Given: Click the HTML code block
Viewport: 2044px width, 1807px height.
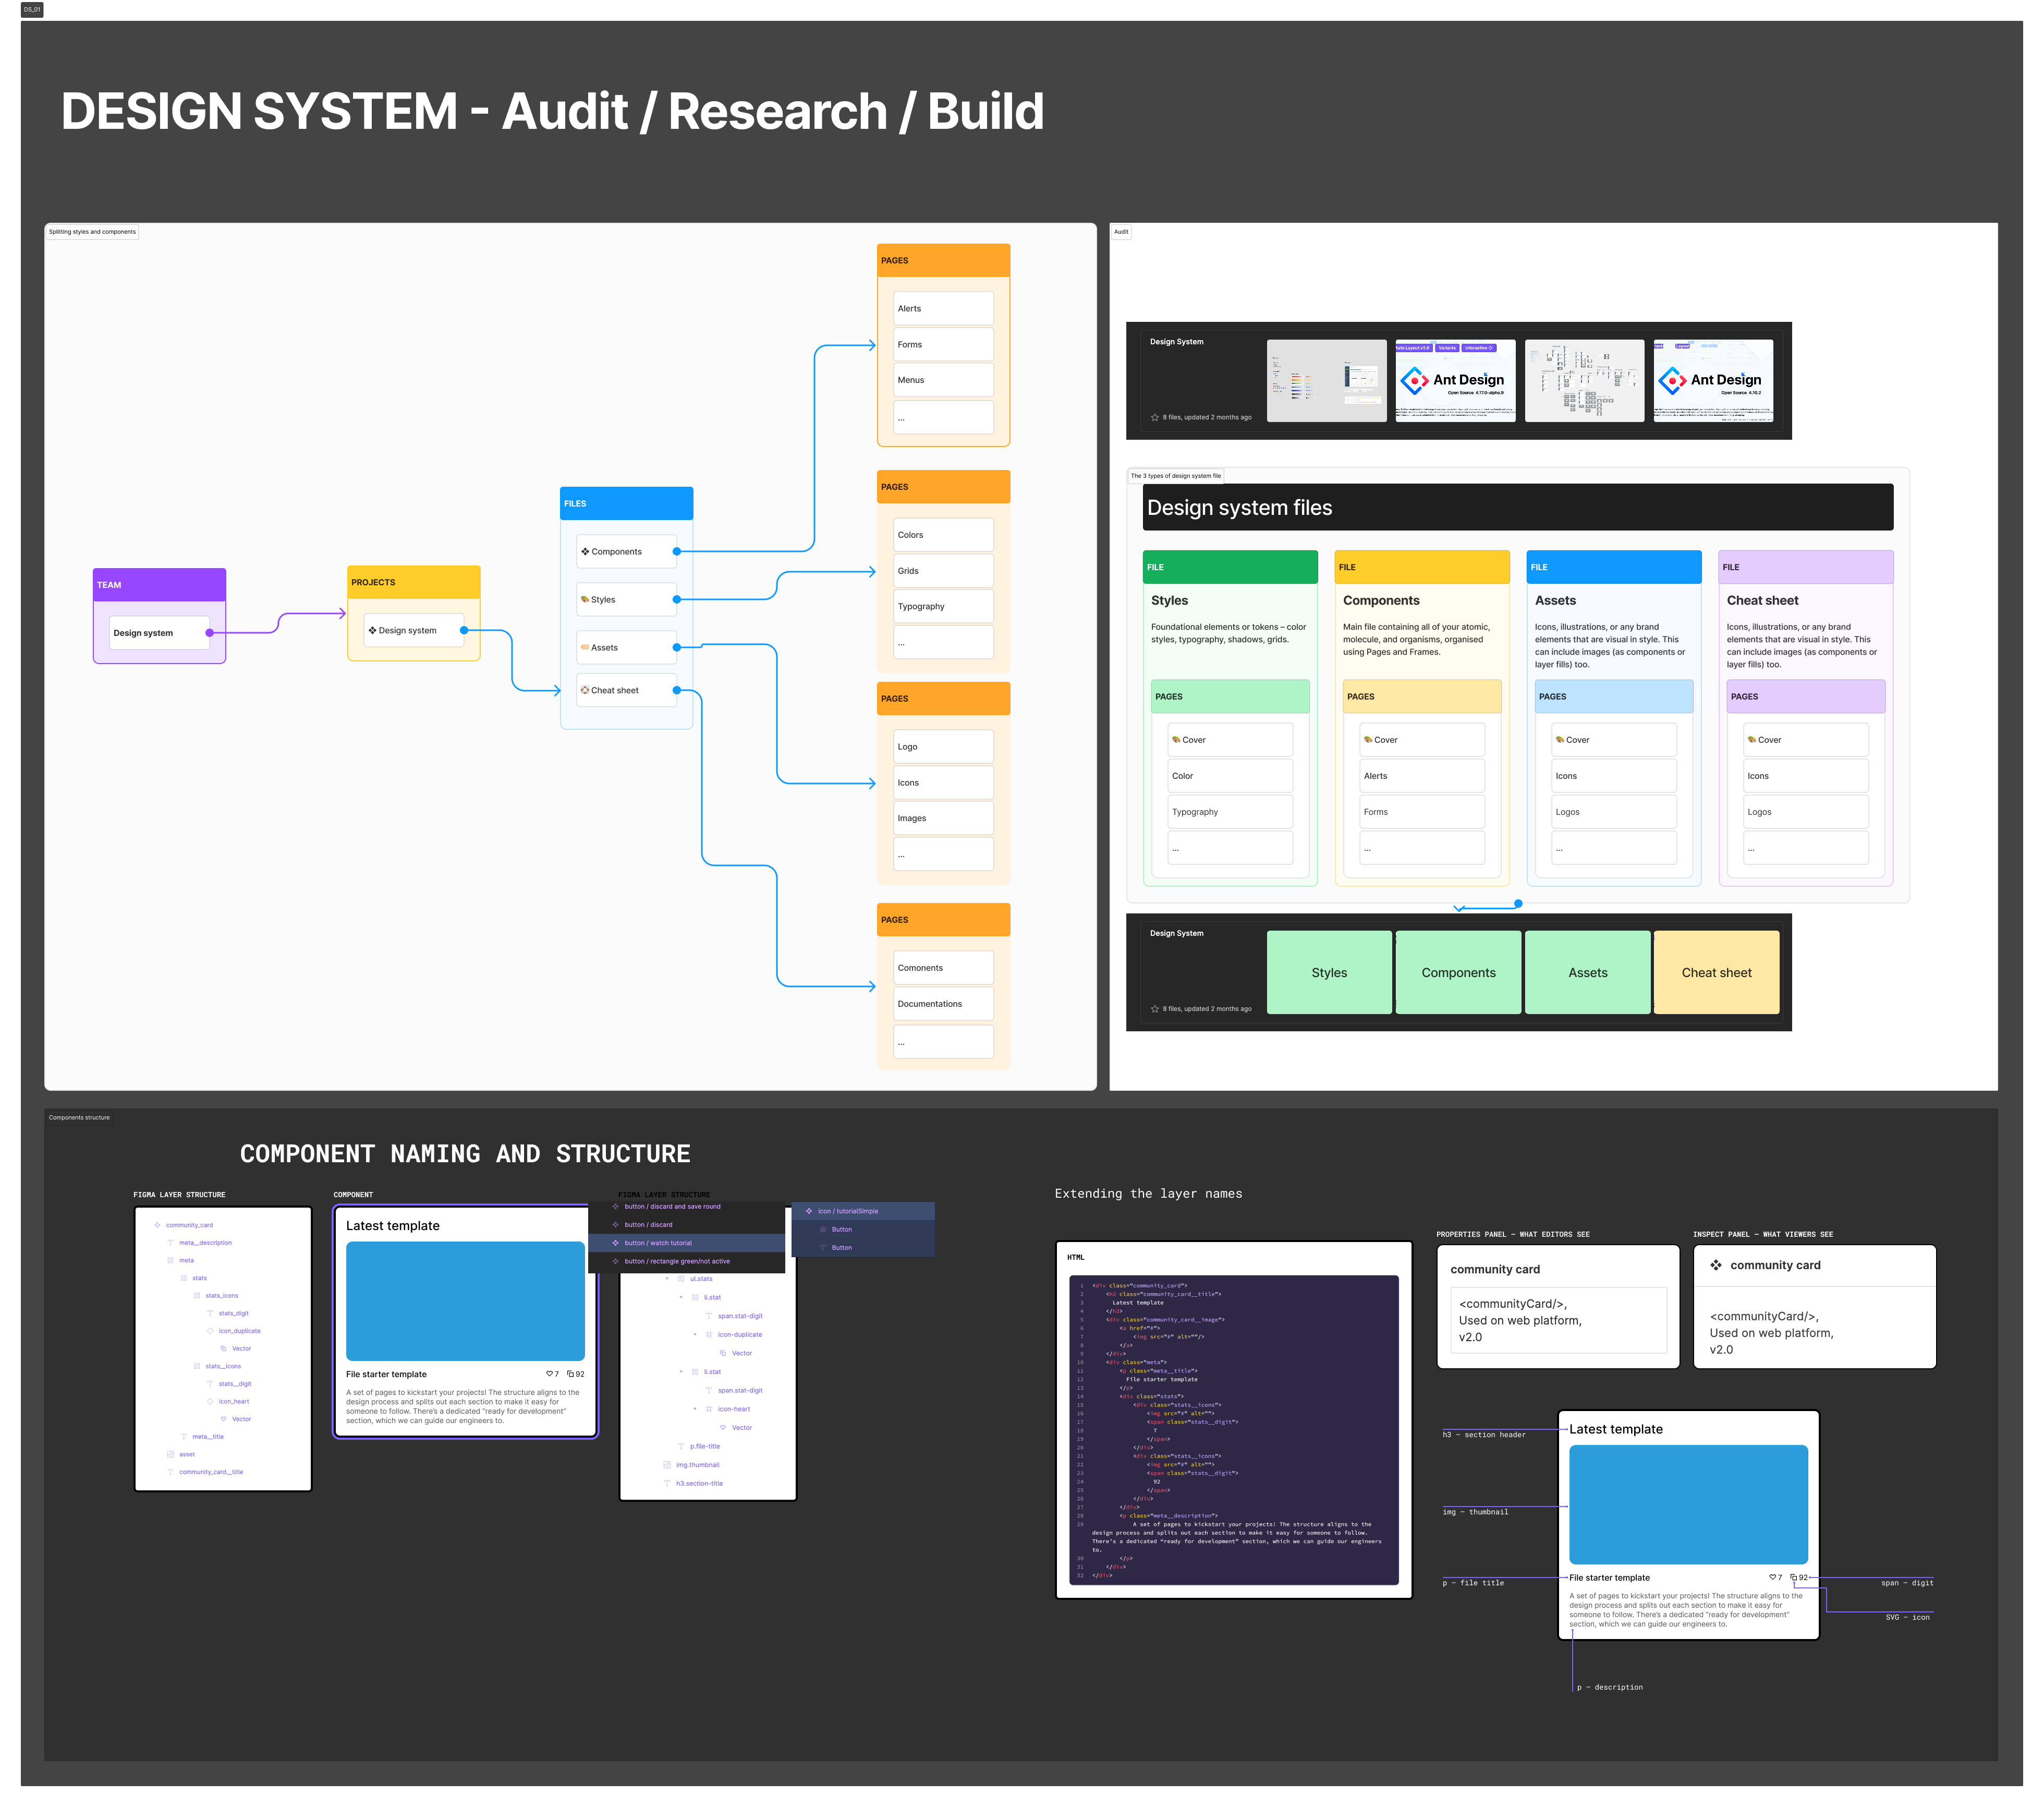Looking at the screenshot, I should click(1233, 1430).
